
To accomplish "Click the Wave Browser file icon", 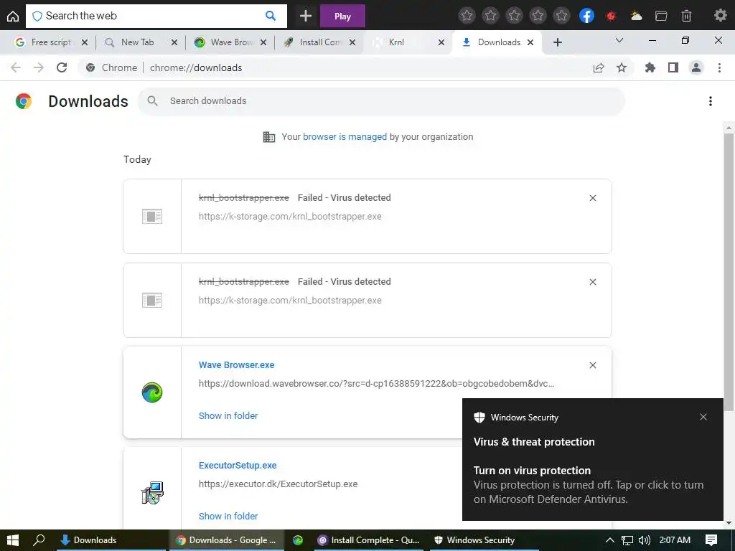I will coord(152,392).
